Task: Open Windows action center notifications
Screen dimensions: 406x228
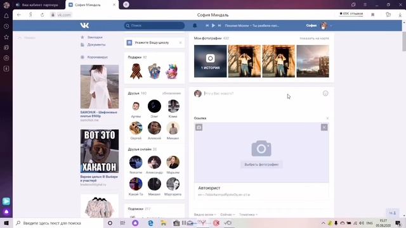Action: (398, 223)
